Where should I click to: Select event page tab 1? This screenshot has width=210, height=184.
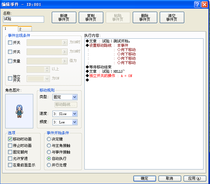click(10, 28)
